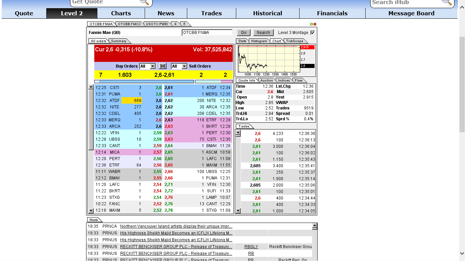Click the OTCBB:FNMA symbol input field

tap(207, 33)
